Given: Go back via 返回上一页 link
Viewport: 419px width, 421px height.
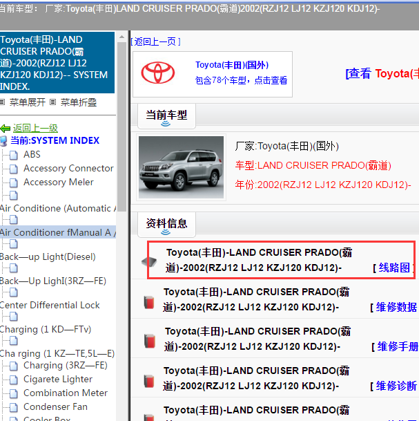Looking at the screenshot, I should [x=155, y=42].
